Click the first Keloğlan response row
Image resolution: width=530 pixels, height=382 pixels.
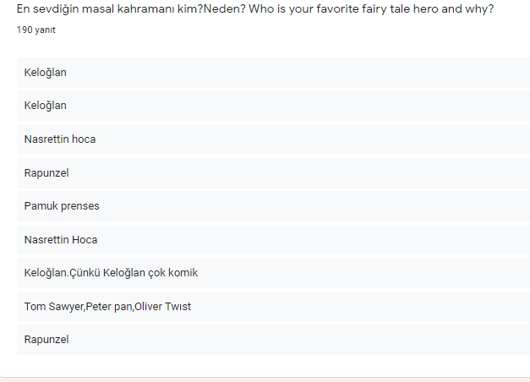click(272, 73)
